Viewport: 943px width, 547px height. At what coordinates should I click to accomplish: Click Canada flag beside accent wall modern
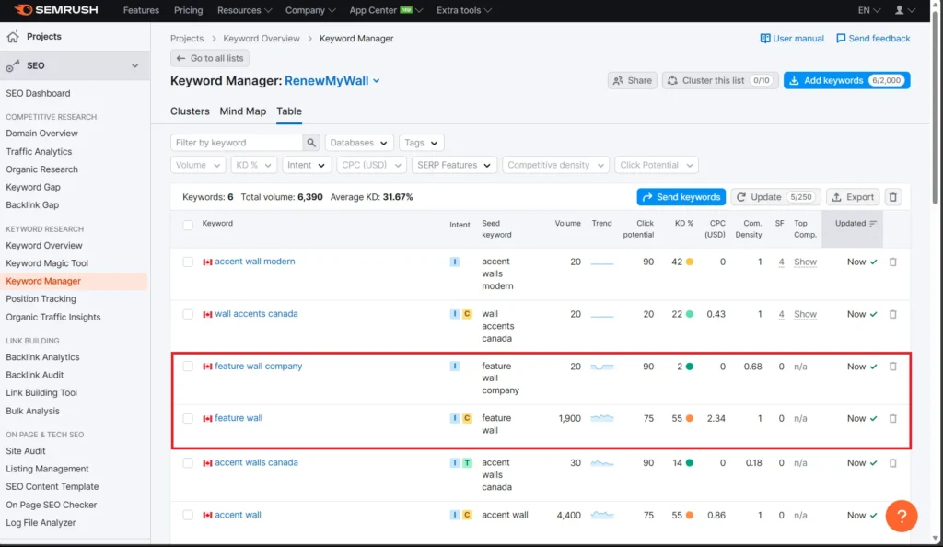click(207, 262)
